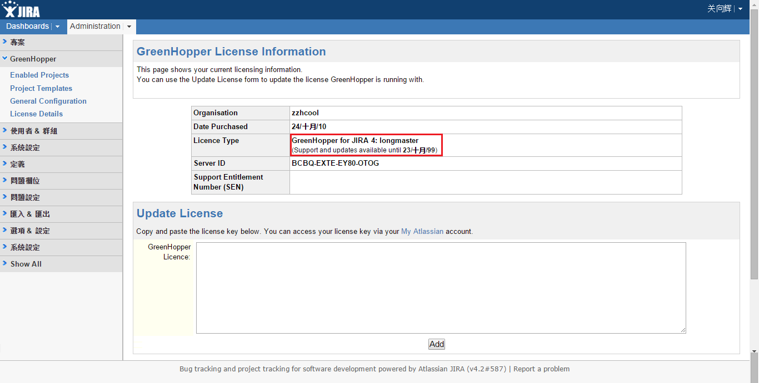Click the Update License heading
Screen dimensions: 759x383
coord(179,213)
